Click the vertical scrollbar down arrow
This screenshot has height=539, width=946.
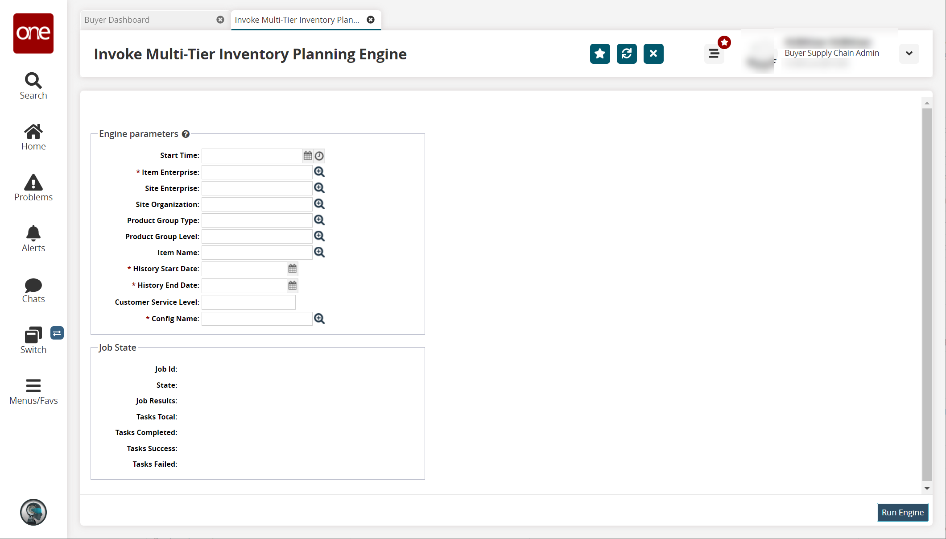coord(927,489)
